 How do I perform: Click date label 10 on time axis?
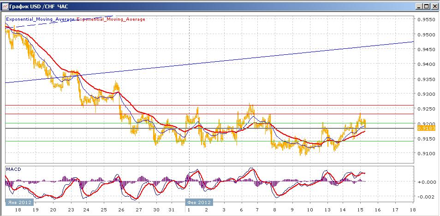pyautogui.click(x=310, y=210)
